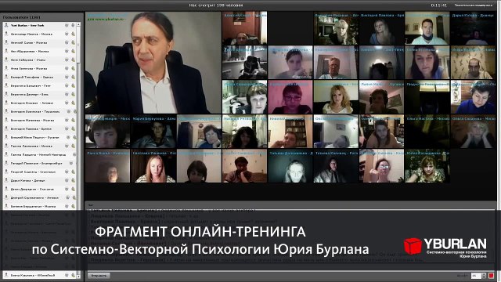Open the Дарья Котова - Денвер video thumbnail
Image resolution: width=501 pixels, height=282 pixels.
pyautogui.click(x=473, y=28)
